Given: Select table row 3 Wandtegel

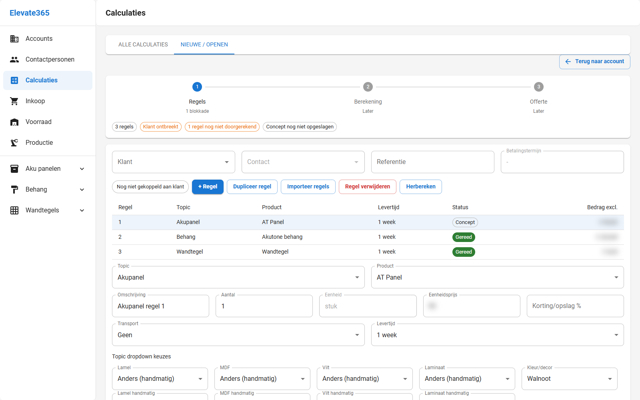Looking at the screenshot, I should click(368, 252).
